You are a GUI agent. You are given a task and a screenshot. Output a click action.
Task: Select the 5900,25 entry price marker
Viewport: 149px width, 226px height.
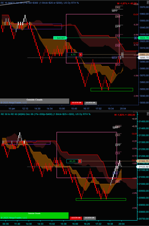click(x=143, y=55)
